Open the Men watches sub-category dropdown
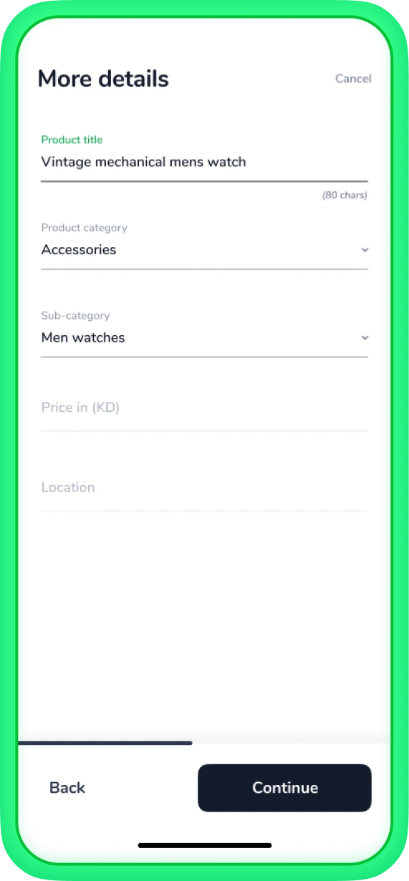 coord(204,337)
